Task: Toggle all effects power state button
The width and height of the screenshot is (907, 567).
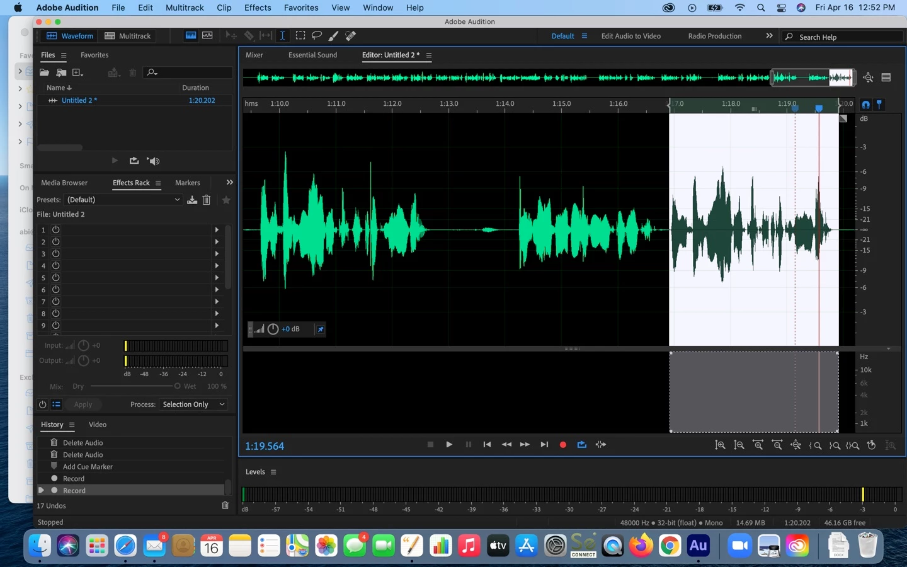Action: pyautogui.click(x=42, y=404)
